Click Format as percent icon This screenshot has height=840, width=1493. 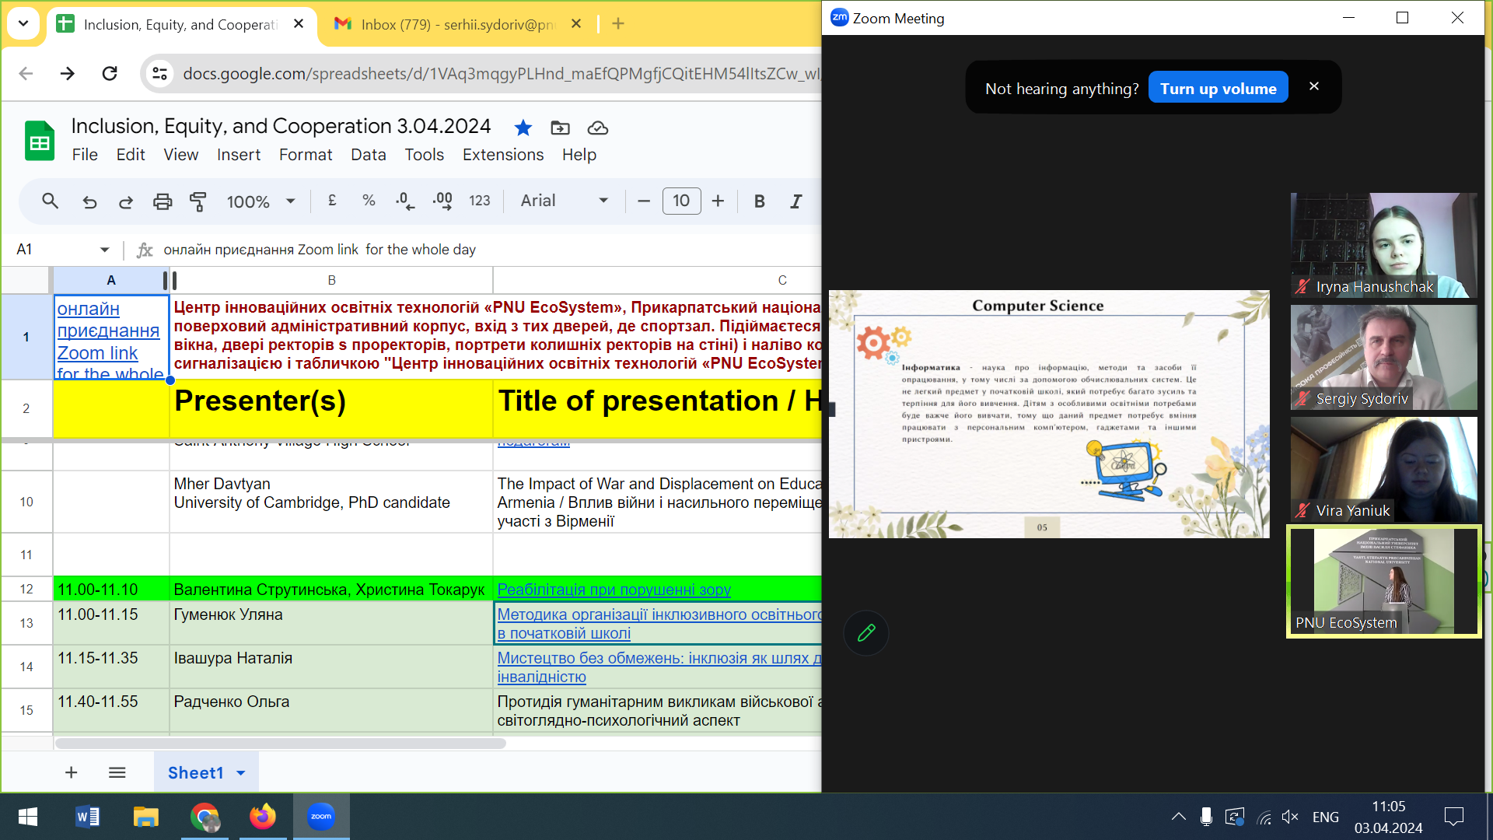[x=369, y=201]
